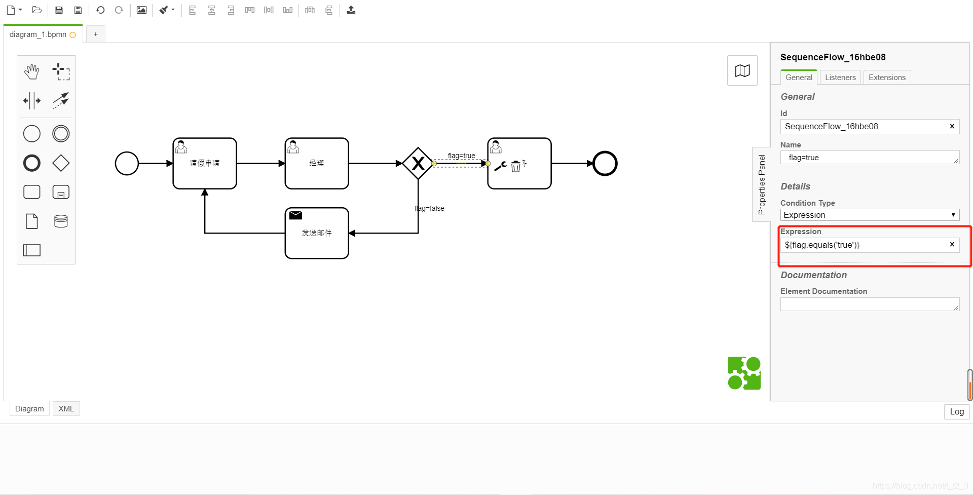This screenshot has width=973, height=495.
Task: Activate the global connect tool
Action: 61,101
